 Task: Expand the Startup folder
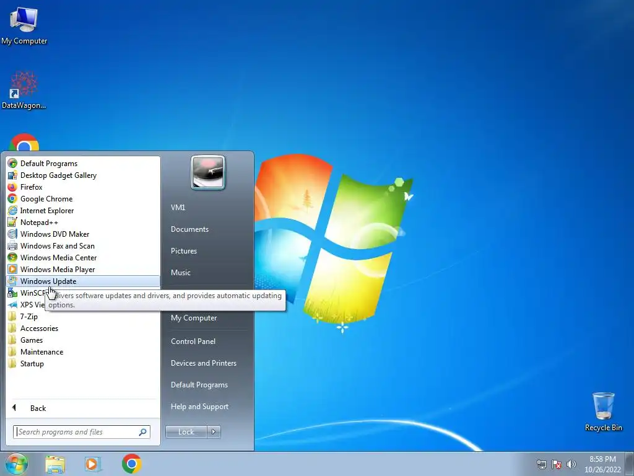click(32, 363)
